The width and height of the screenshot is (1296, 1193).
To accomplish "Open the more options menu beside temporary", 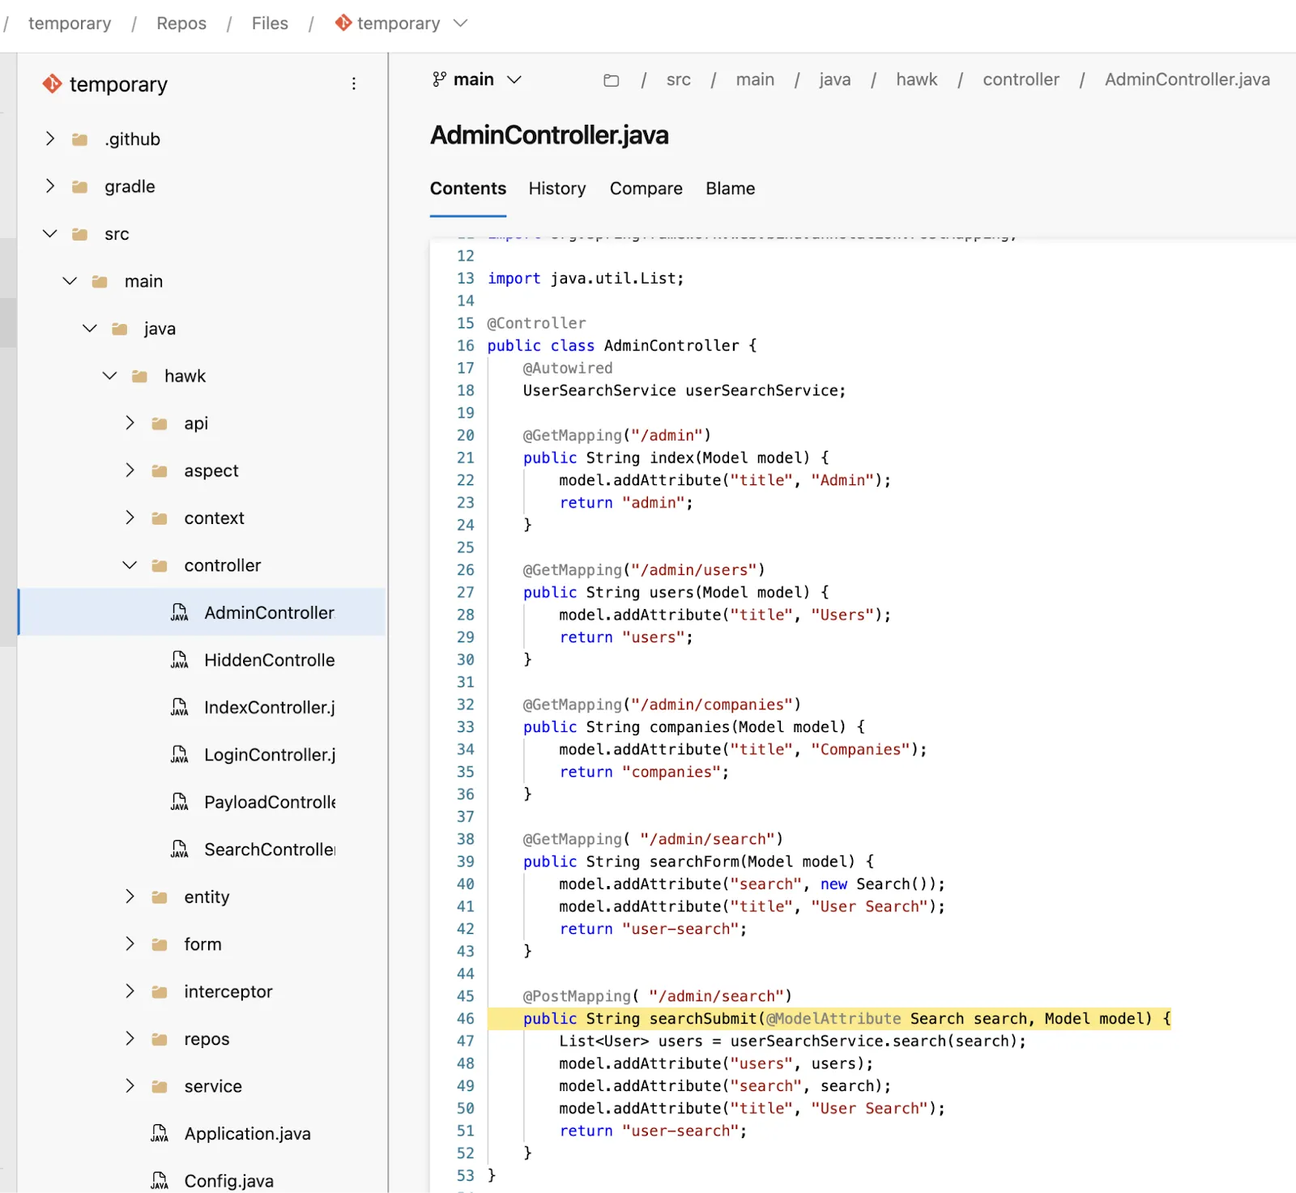I will click(353, 84).
